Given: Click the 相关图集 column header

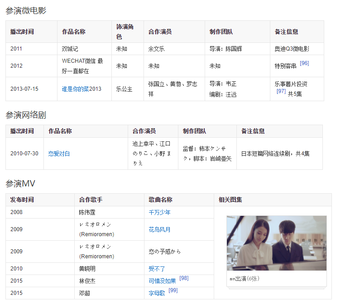Looking at the screenshot, I should (230, 200).
